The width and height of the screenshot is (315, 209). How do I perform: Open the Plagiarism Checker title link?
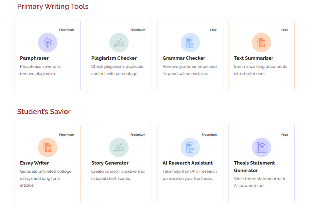point(114,58)
